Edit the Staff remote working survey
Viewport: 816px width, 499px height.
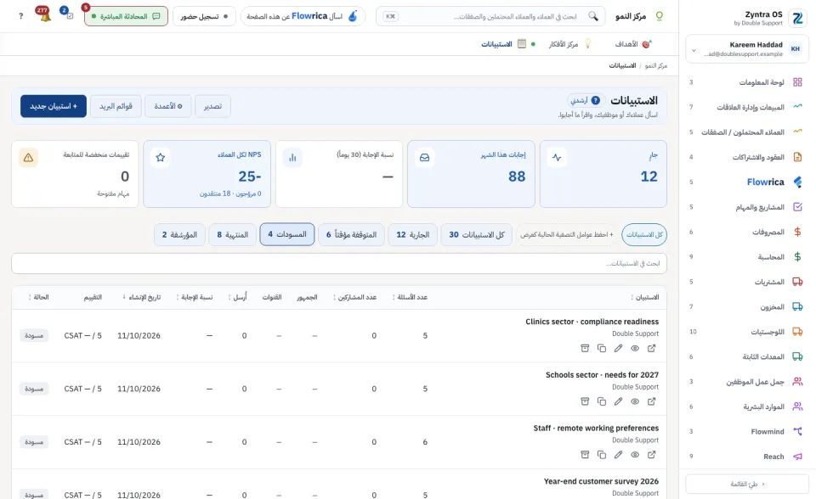(618, 455)
